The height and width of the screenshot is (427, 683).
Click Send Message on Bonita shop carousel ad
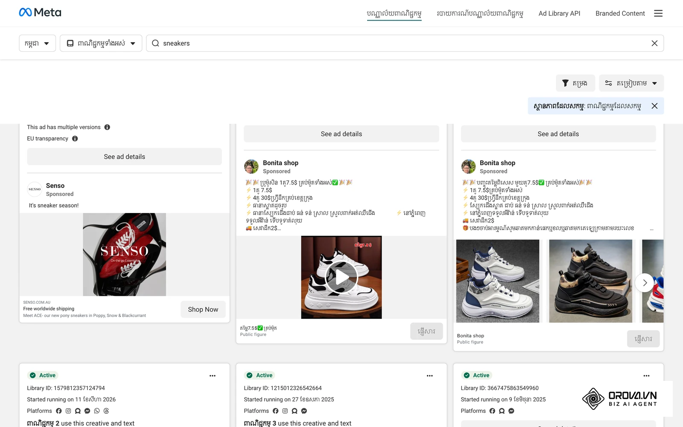(x=643, y=339)
